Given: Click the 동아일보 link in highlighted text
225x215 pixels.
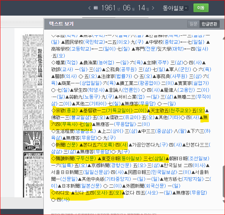Looking at the screenshot, I should 131,158.
